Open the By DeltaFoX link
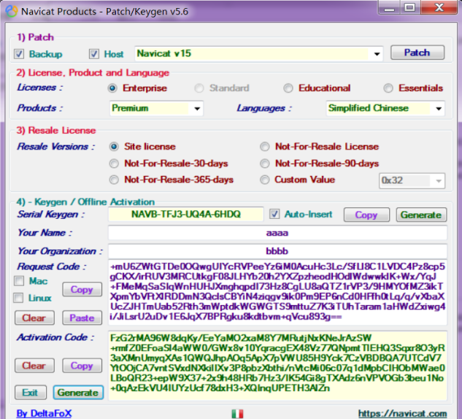 tap(45, 413)
